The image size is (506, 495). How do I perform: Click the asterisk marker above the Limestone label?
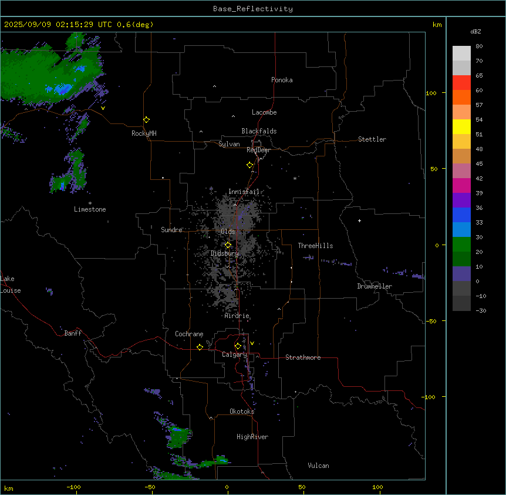pyautogui.click(x=90, y=203)
